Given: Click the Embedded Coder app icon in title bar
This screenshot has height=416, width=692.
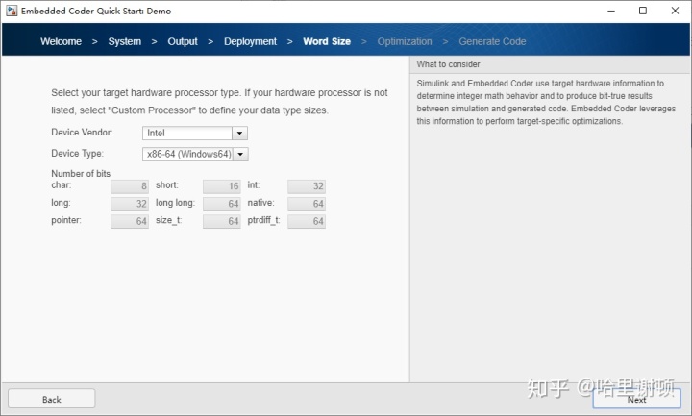Looking at the screenshot, I should pyautogui.click(x=12, y=11).
